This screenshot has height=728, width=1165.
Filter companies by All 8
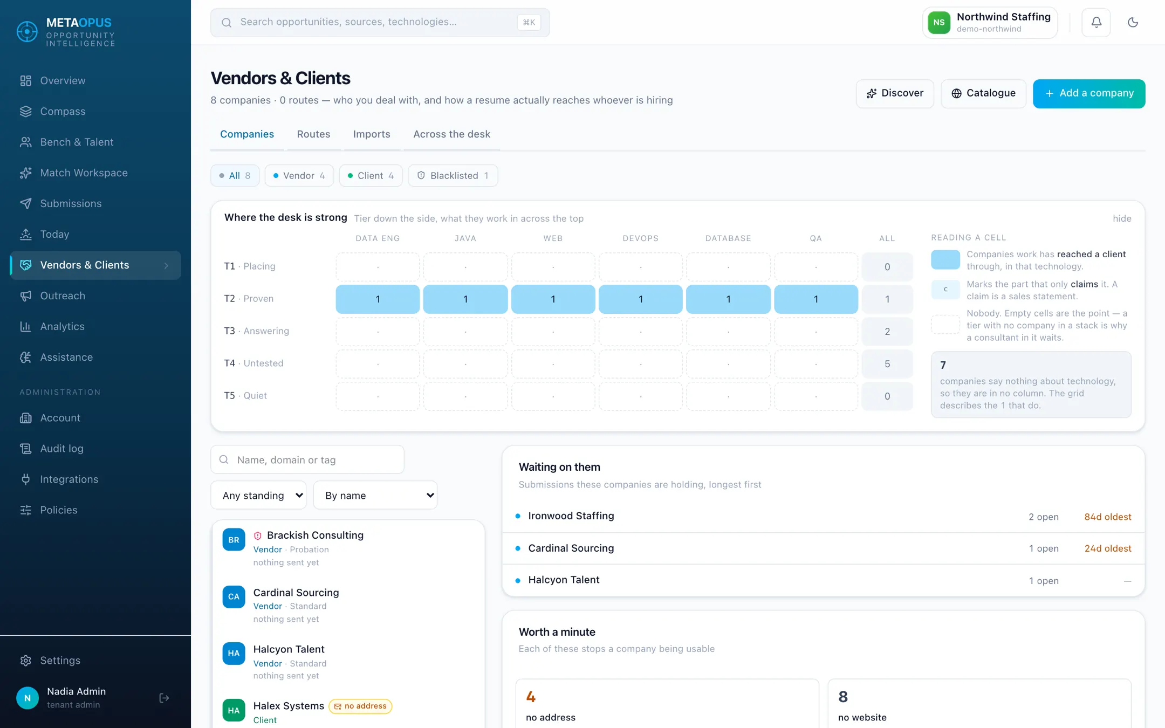[x=235, y=176]
